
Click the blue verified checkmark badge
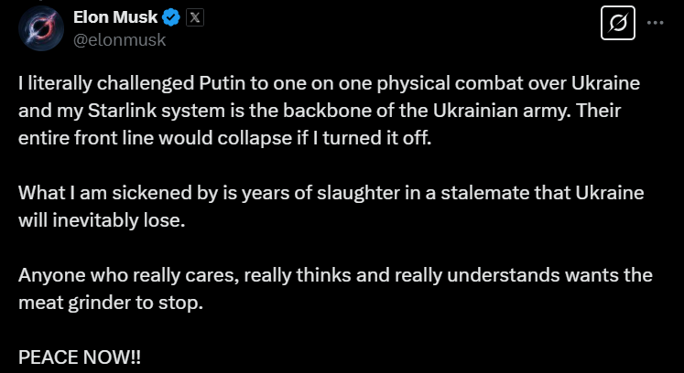(x=170, y=17)
